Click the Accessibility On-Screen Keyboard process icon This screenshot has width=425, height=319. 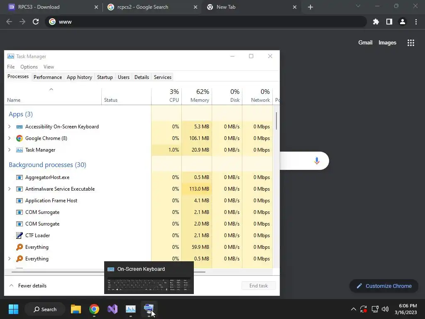click(20, 127)
